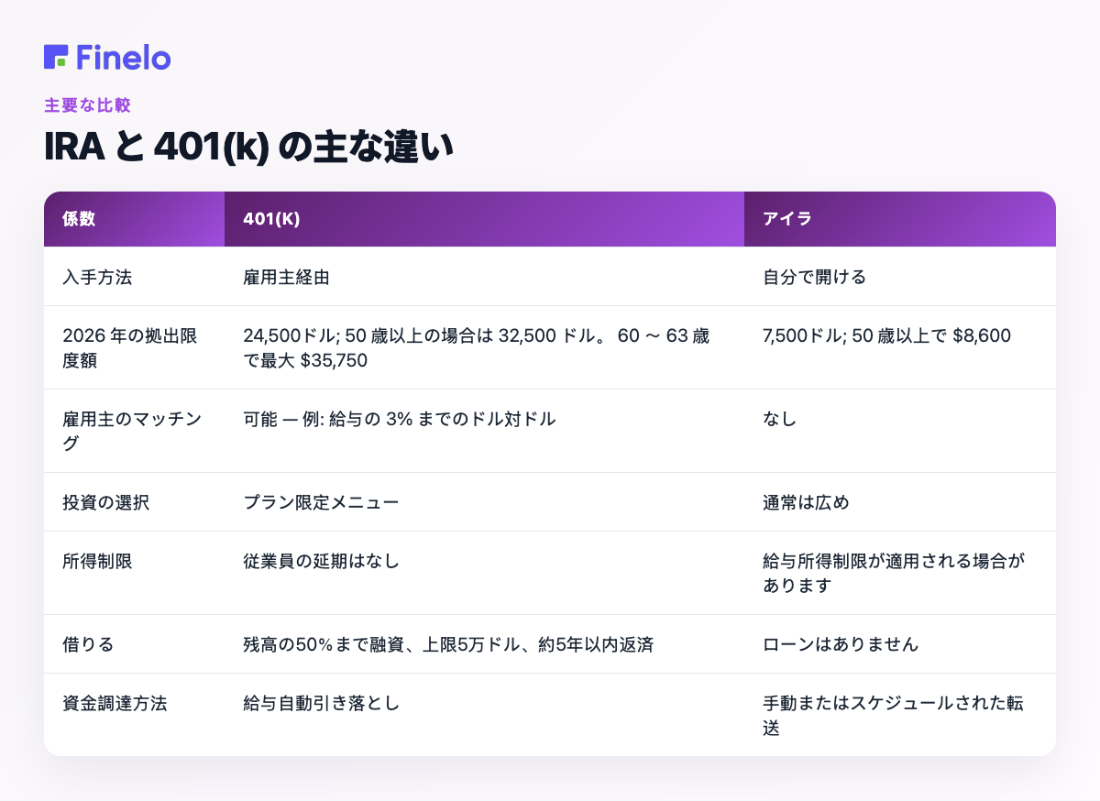Viewport: 1100px width, 801px height.
Task: Click the Finelo brand name text
Action: pos(124,57)
